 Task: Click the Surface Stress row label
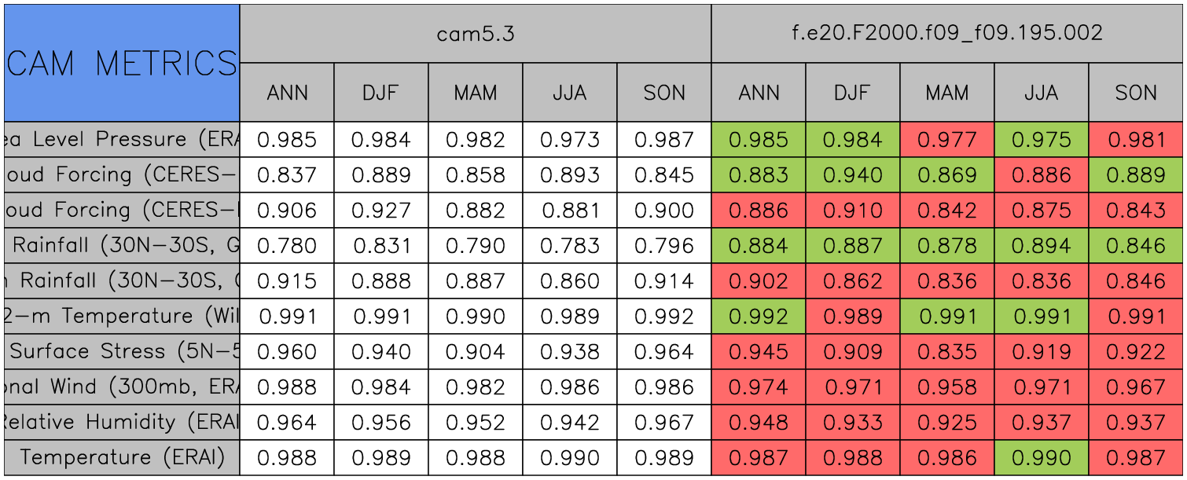coord(121,352)
